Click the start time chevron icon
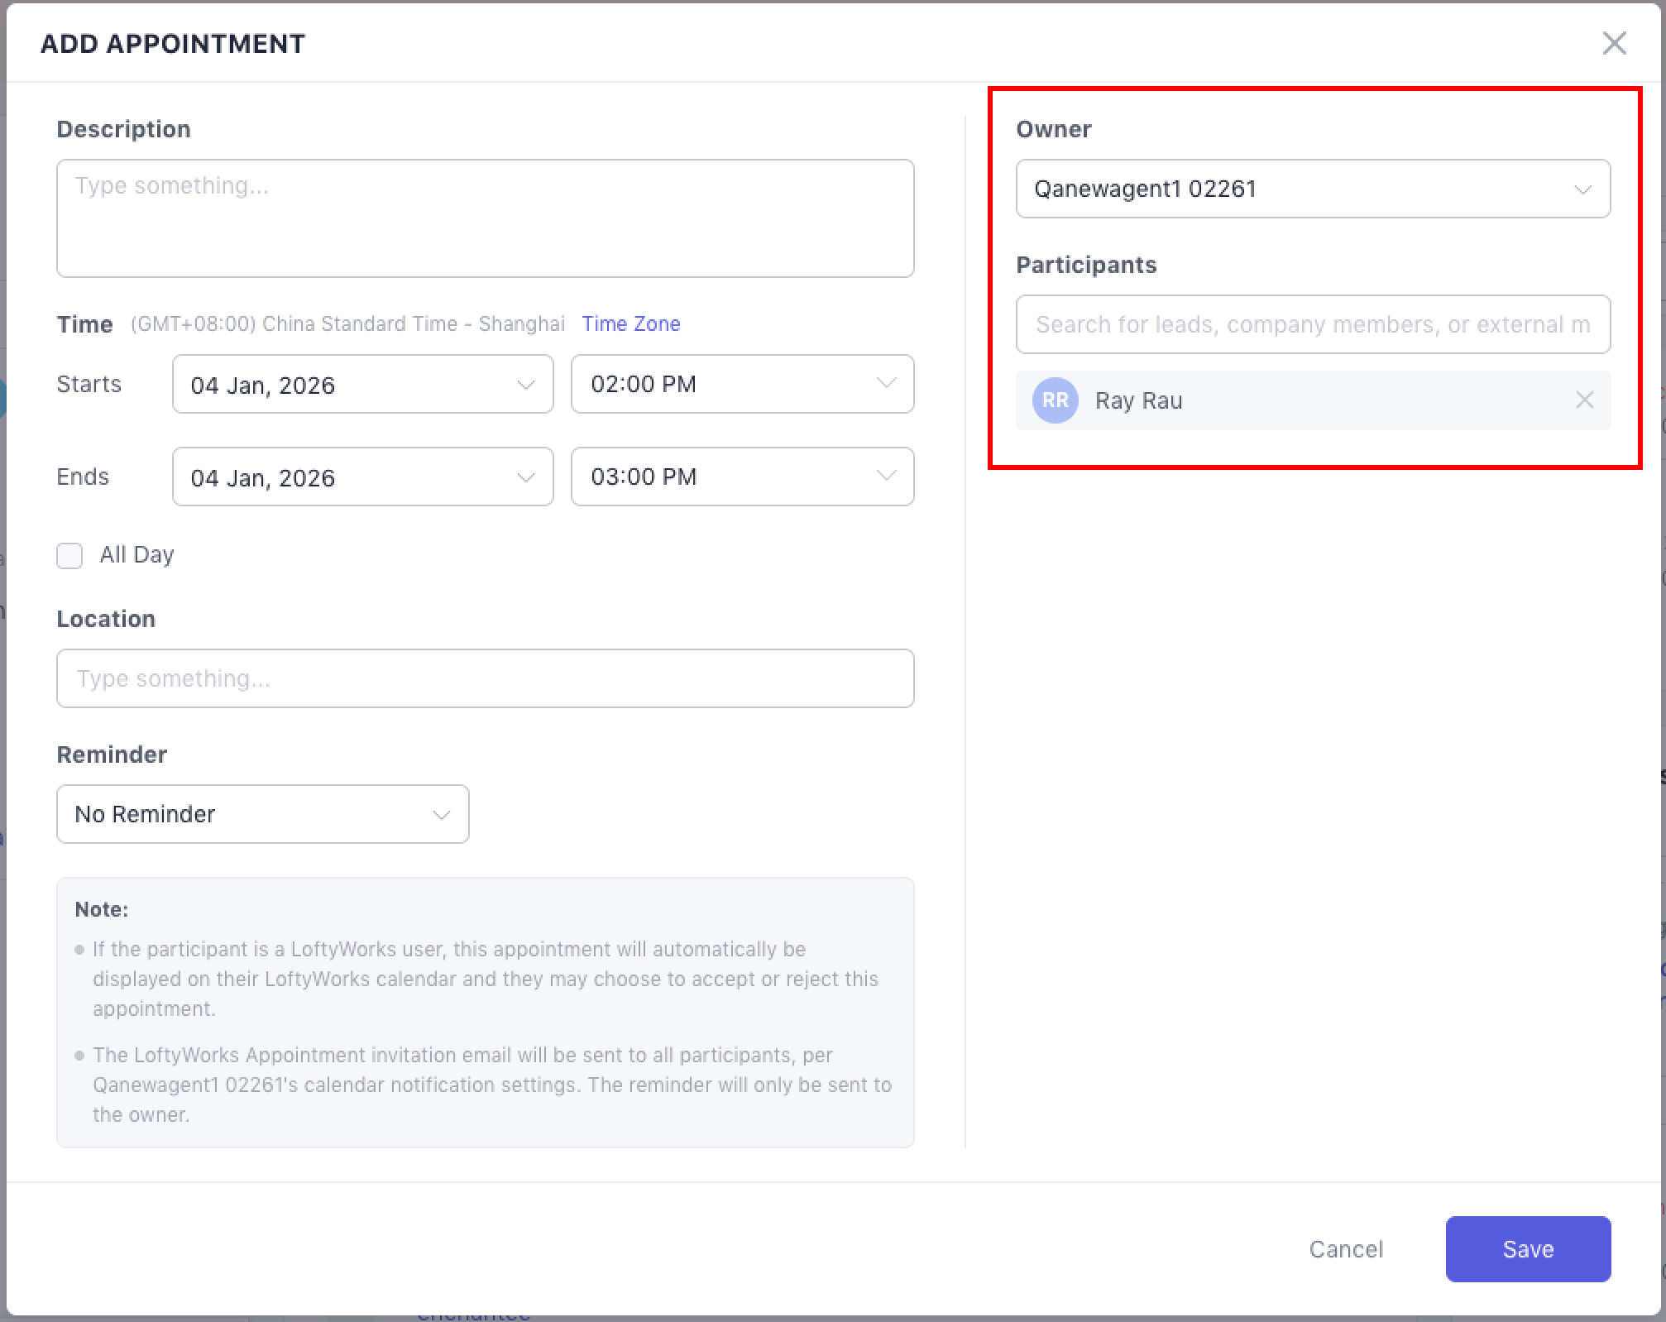The image size is (1666, 1322). [x=886, y=383]
